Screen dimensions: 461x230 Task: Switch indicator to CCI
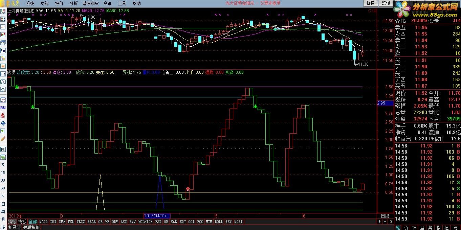point(192,222)
